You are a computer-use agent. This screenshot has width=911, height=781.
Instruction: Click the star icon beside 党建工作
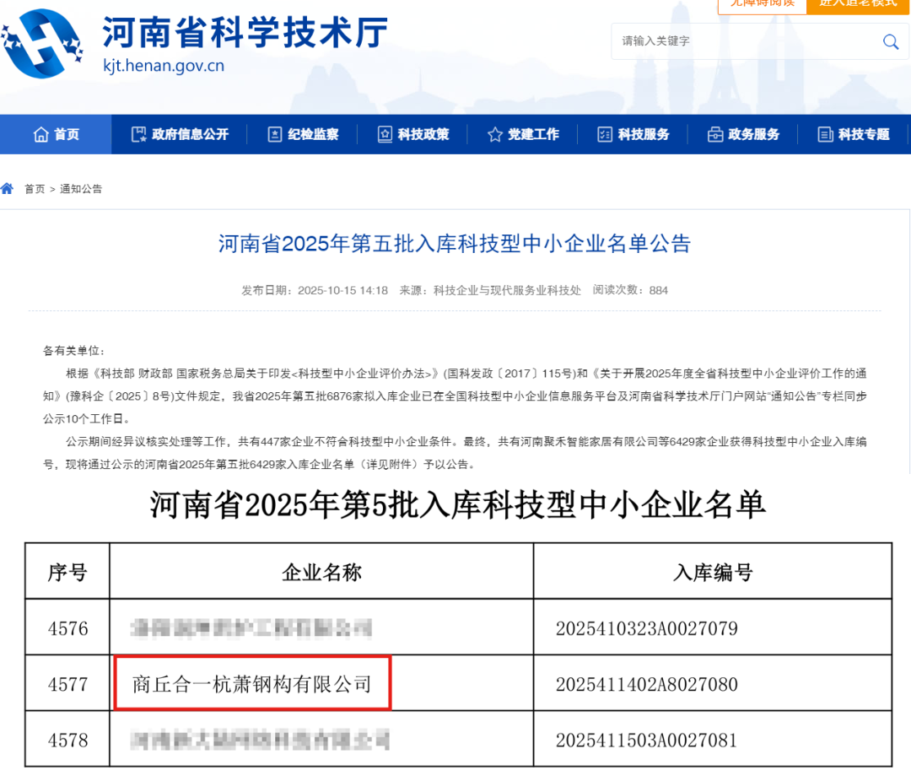[495, 134]
